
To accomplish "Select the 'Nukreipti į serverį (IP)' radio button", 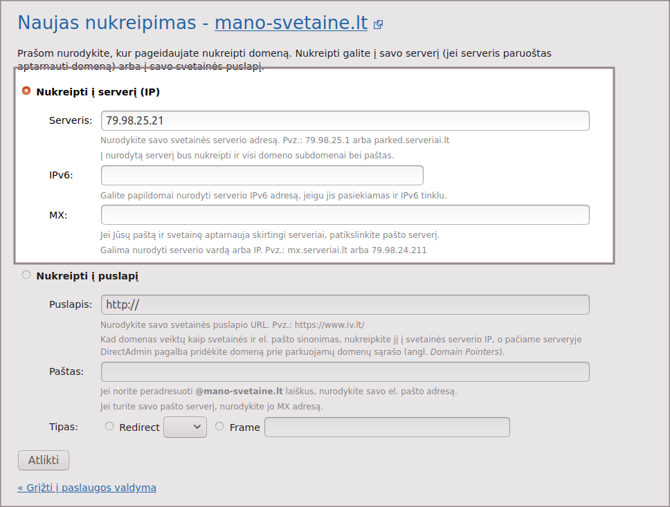I will 26,91.
